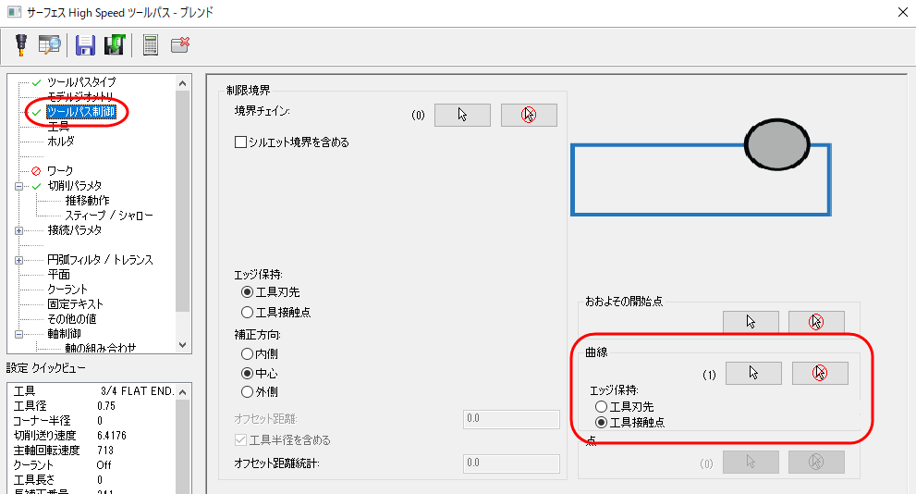Click the オフセット距離統計 input field
Viewport: 916px width, 494px height.
pos(511,463)
